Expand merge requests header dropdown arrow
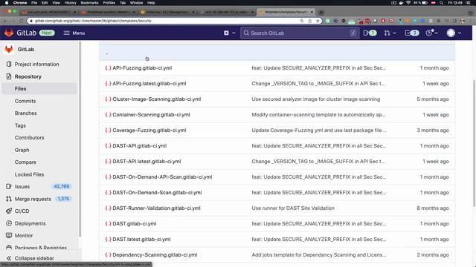 coord(394,33)
